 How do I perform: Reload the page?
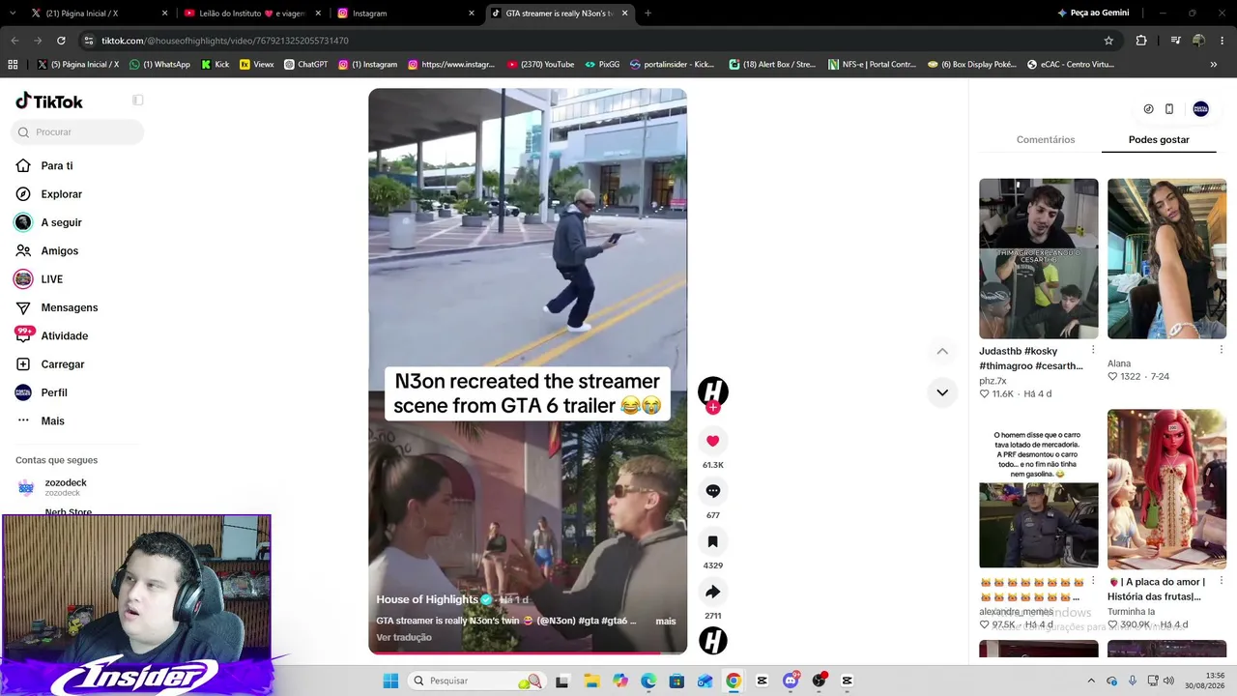pyautogui.click(x=61, y=41)
